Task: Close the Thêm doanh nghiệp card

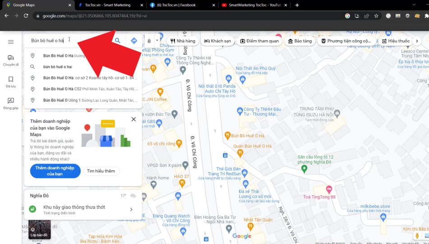Action: 134,119
